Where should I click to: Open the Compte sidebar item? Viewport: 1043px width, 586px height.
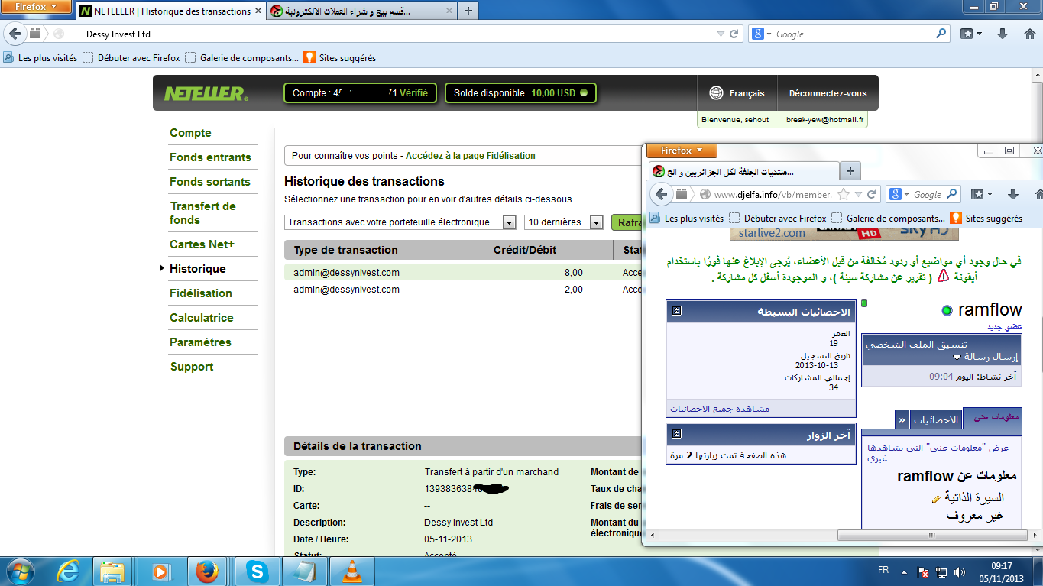[x=190, y=133]
